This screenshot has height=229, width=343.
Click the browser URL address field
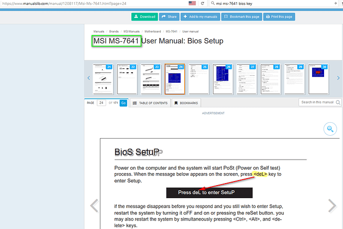click(94, 3)
